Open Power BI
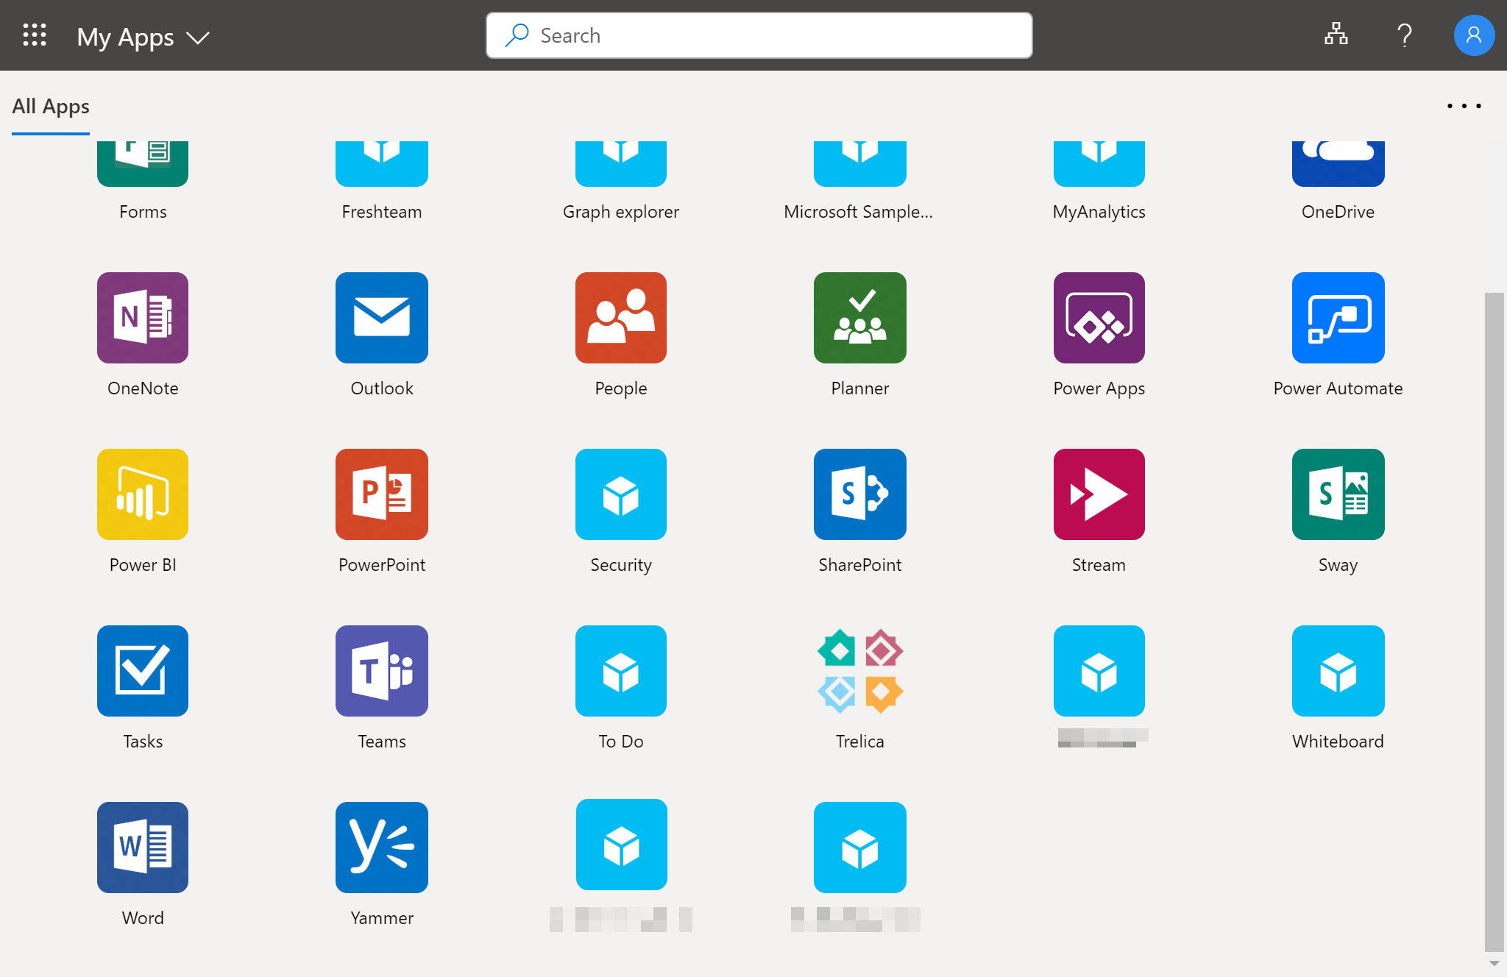The width and height of the screenshot is (1507, 977). pyautogui.click(x=143, y=494)
